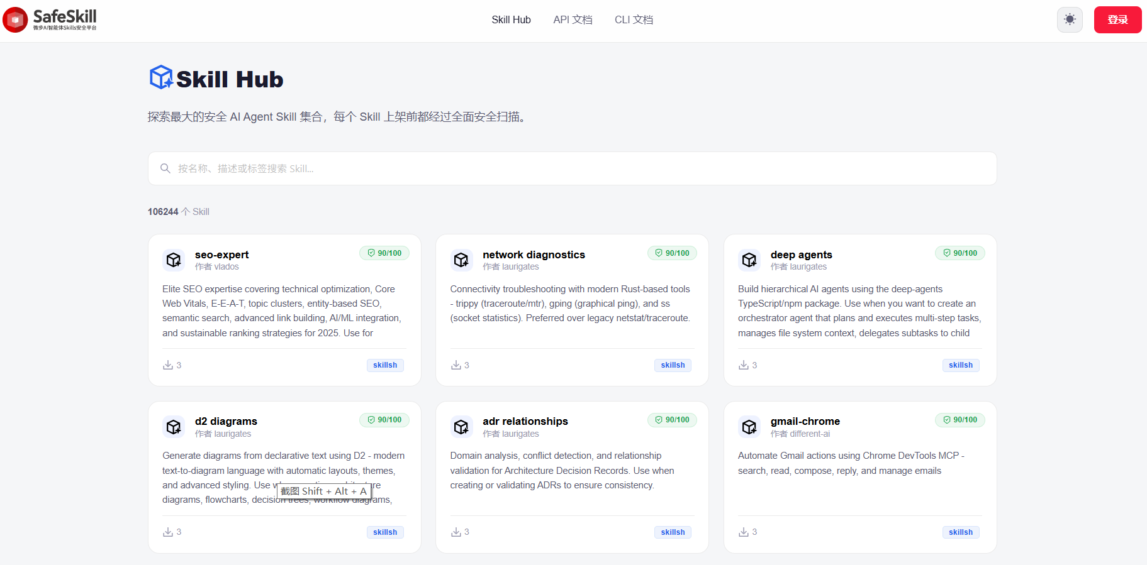This screenshot has height=565, width=1147.
Task: Open the adr relationships skill title
Action: point(525,421)
